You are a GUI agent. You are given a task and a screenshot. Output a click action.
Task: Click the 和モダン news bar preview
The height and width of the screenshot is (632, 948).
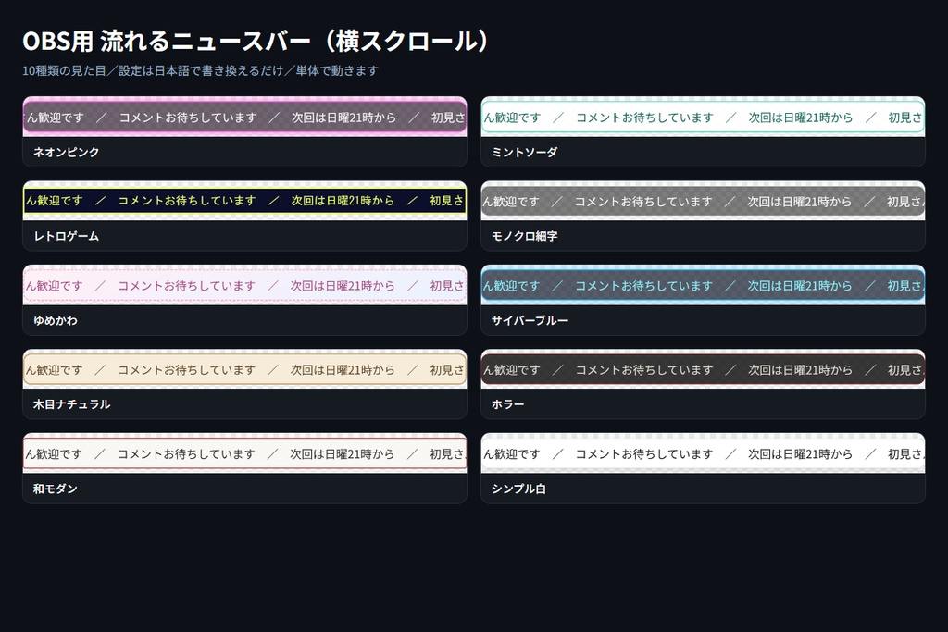pos(244,453)
